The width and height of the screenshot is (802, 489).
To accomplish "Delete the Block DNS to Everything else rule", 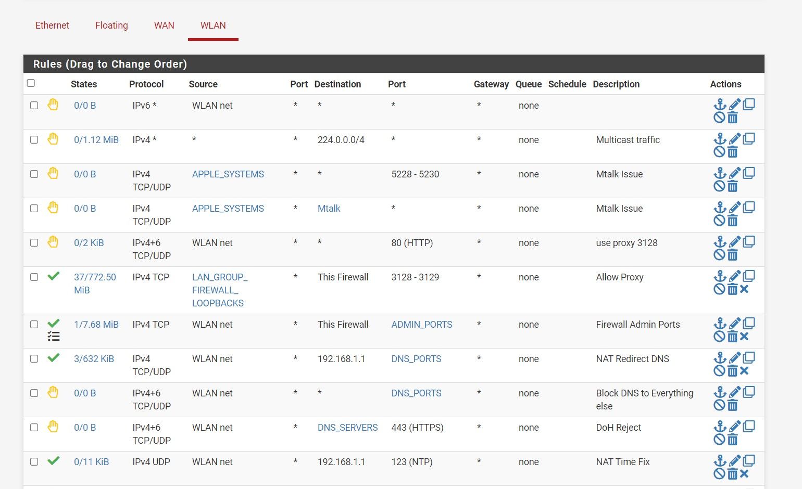I will (x=733, y=405).
